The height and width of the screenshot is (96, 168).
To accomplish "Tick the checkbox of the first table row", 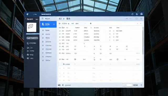I will click(60, 31).
